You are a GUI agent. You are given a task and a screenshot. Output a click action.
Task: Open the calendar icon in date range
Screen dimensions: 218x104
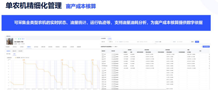116,42
